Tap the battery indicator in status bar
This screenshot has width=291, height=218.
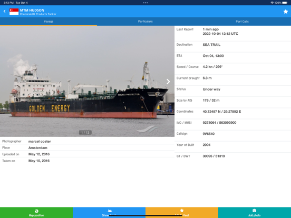point(285,3)
